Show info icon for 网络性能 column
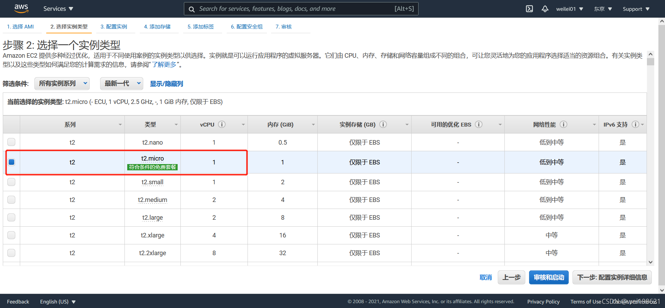The width and height of the screenshot is (665, 308). pyautogui.click(x=563, y=124)
